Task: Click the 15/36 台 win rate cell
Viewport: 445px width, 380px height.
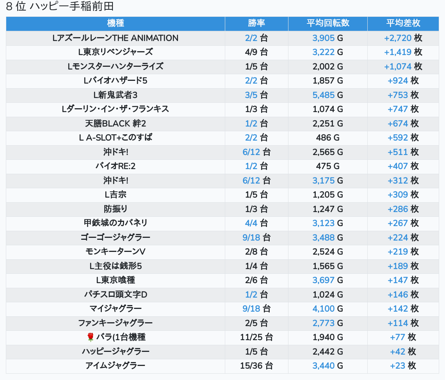Action: [x=256, y=366]
